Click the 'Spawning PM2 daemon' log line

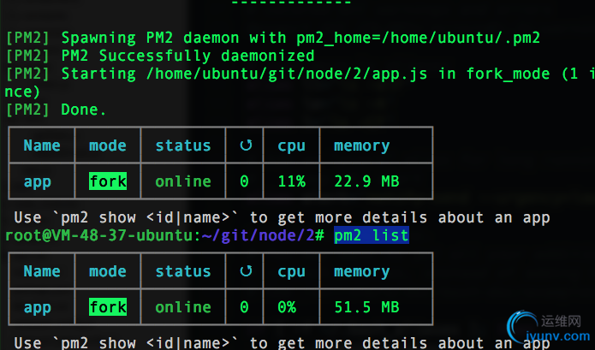click(273, 38)
